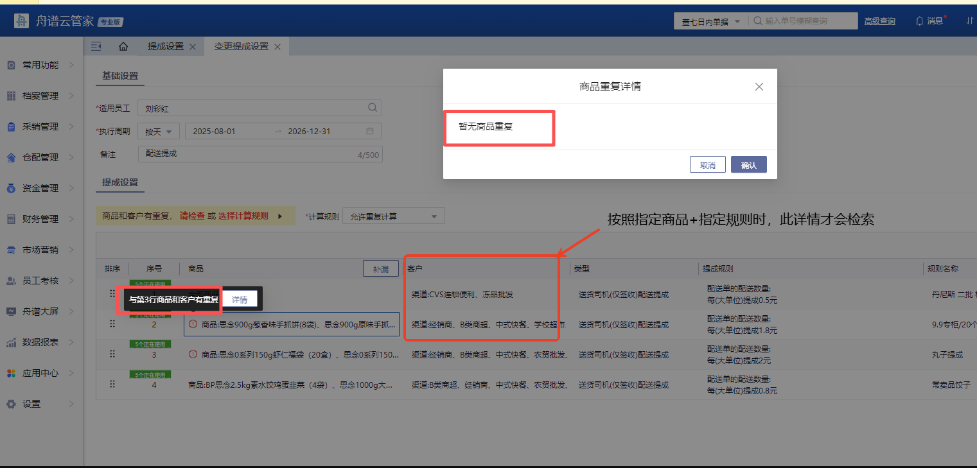This screenshot has height=468, width=977.
Task: Expand the 允许重复计算 rule dropdown
Action: [393, 216]
